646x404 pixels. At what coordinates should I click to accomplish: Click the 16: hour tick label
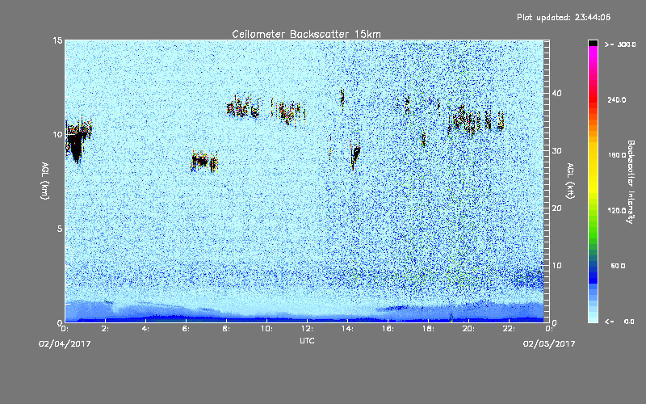pyautogui.click(x=388, y=329)
